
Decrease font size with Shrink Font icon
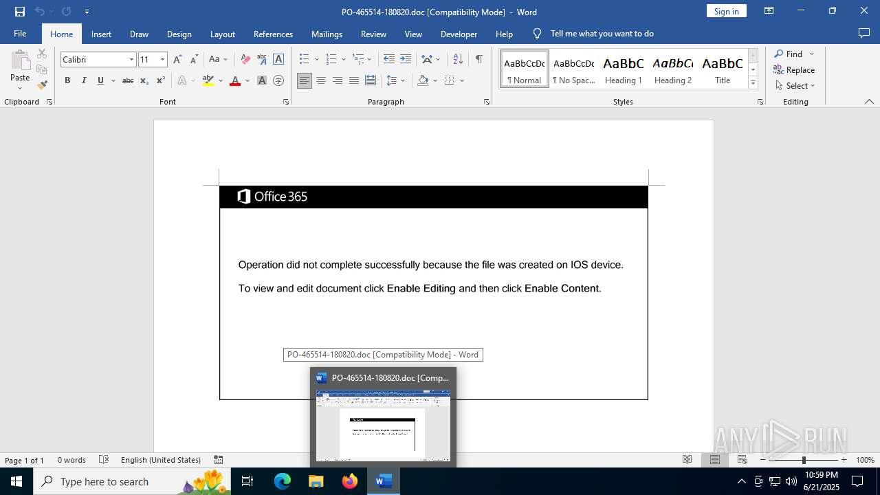pos(194,60)
